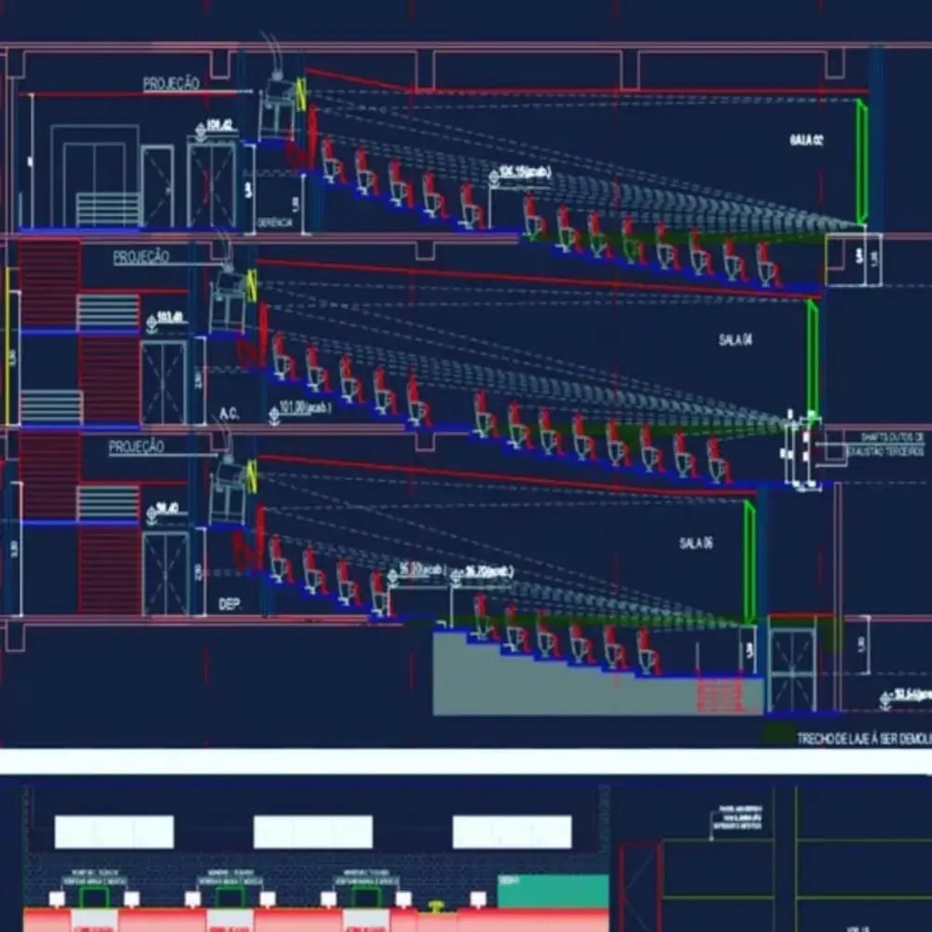Click the DEP. room label

229,605
